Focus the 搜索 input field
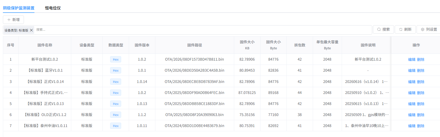 (202, 30)
